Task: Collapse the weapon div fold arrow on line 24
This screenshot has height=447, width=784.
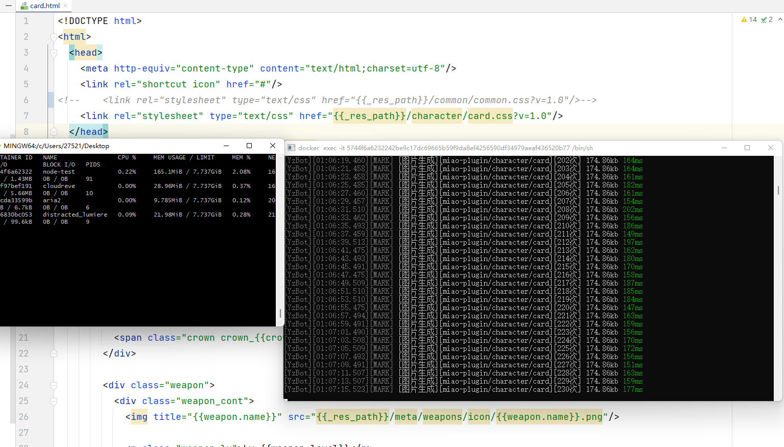Action: coord(54,385)
